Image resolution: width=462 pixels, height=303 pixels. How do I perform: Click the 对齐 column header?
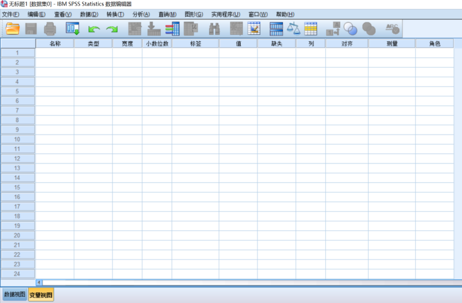[x=347, y=43]
